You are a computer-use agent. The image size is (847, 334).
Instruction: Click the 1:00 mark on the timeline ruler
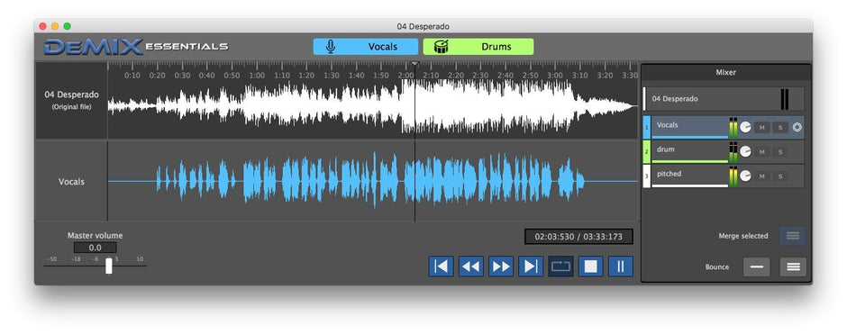point(257,76)
